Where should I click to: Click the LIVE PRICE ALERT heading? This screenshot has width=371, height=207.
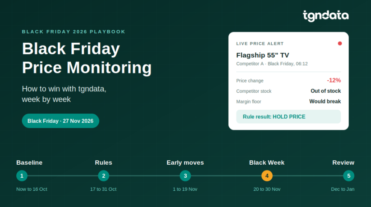click(260, 44)
